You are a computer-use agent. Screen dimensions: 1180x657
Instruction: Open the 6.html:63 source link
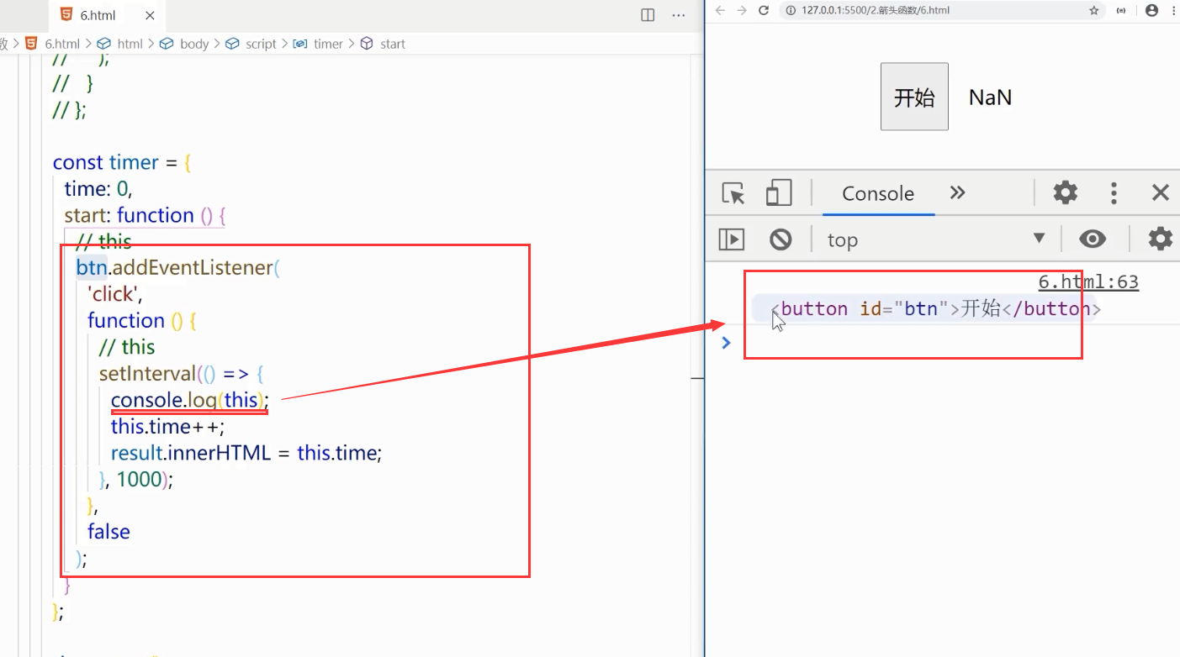click(1088, 282)
